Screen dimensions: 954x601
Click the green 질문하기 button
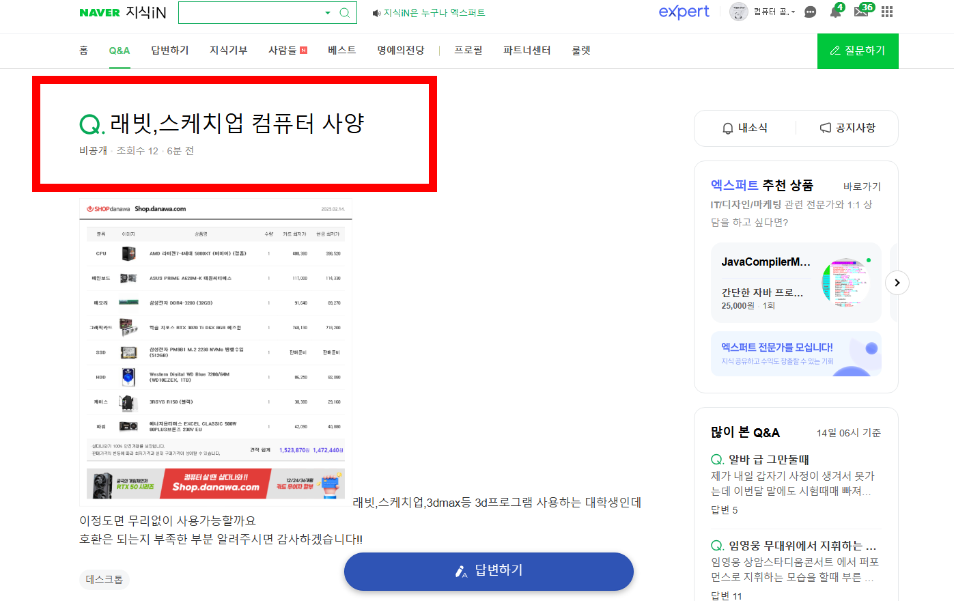click(x=858, y=51)
